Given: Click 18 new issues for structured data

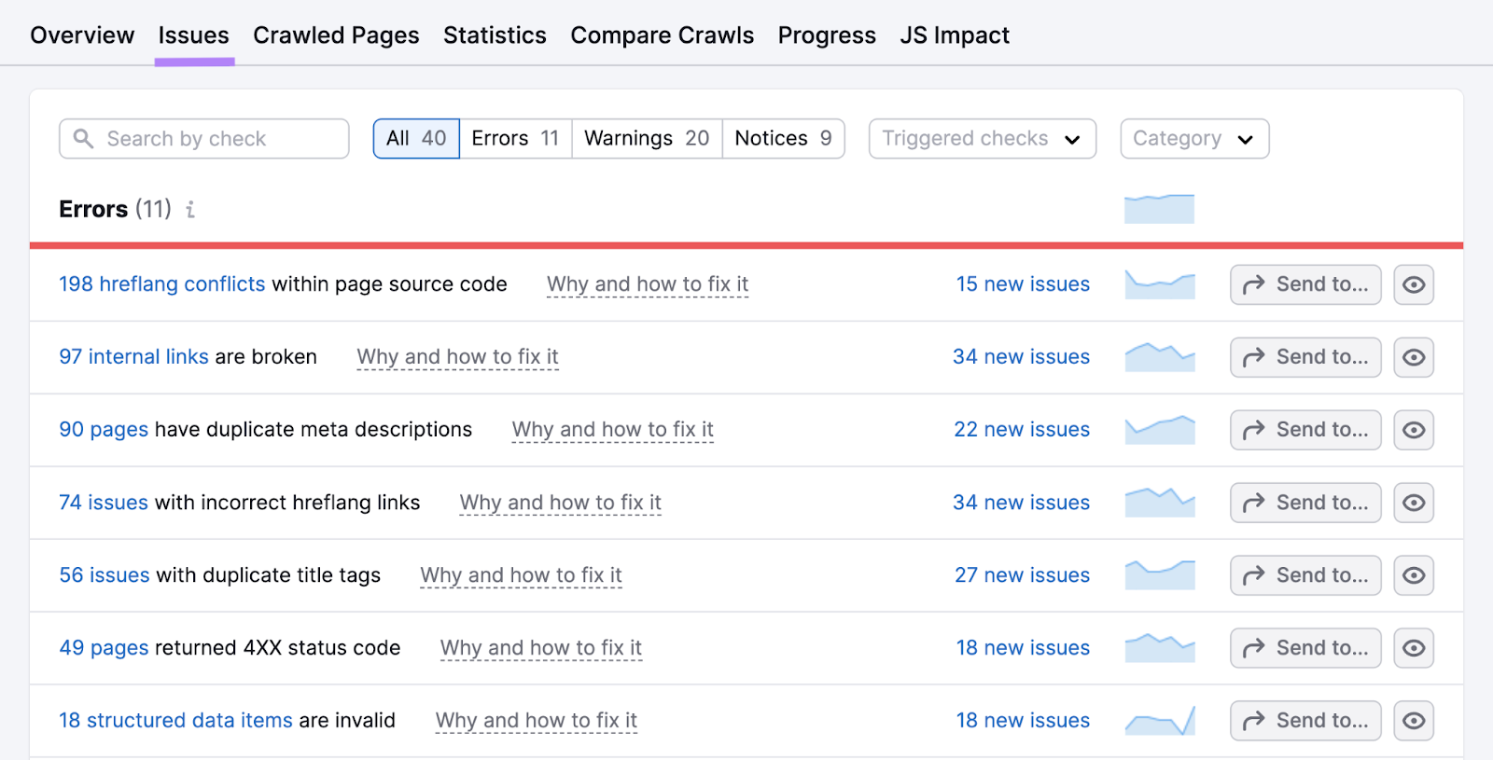Looking at the screenshot, I should pos(1023,721).
